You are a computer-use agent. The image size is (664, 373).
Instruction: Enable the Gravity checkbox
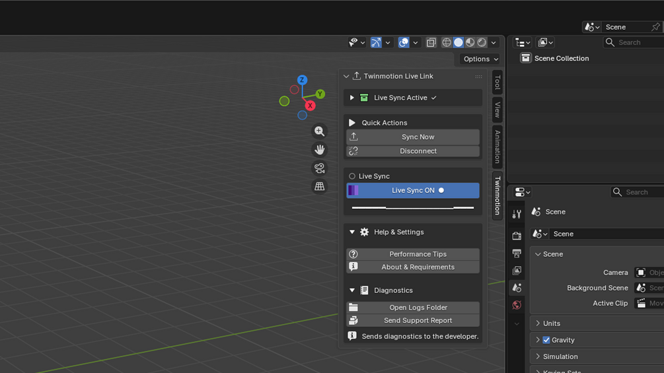pos(546,340)
